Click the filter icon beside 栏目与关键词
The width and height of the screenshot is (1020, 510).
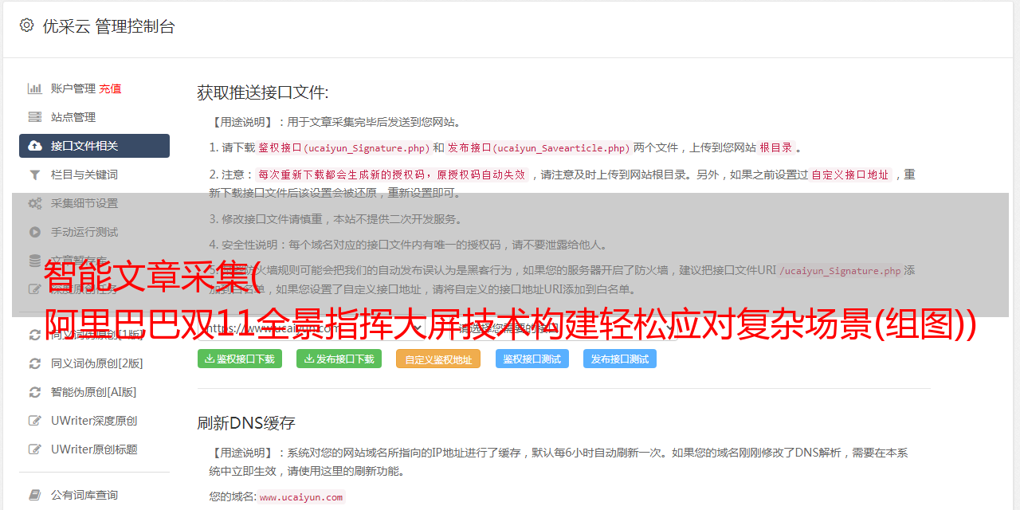[35, 175]
